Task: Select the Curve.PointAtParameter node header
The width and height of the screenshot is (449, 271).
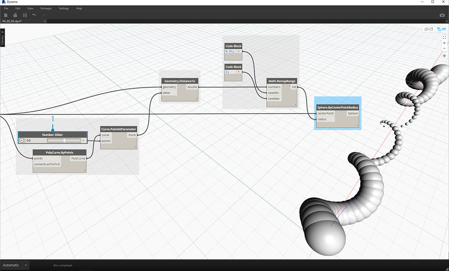Action: tap(119, 129)
